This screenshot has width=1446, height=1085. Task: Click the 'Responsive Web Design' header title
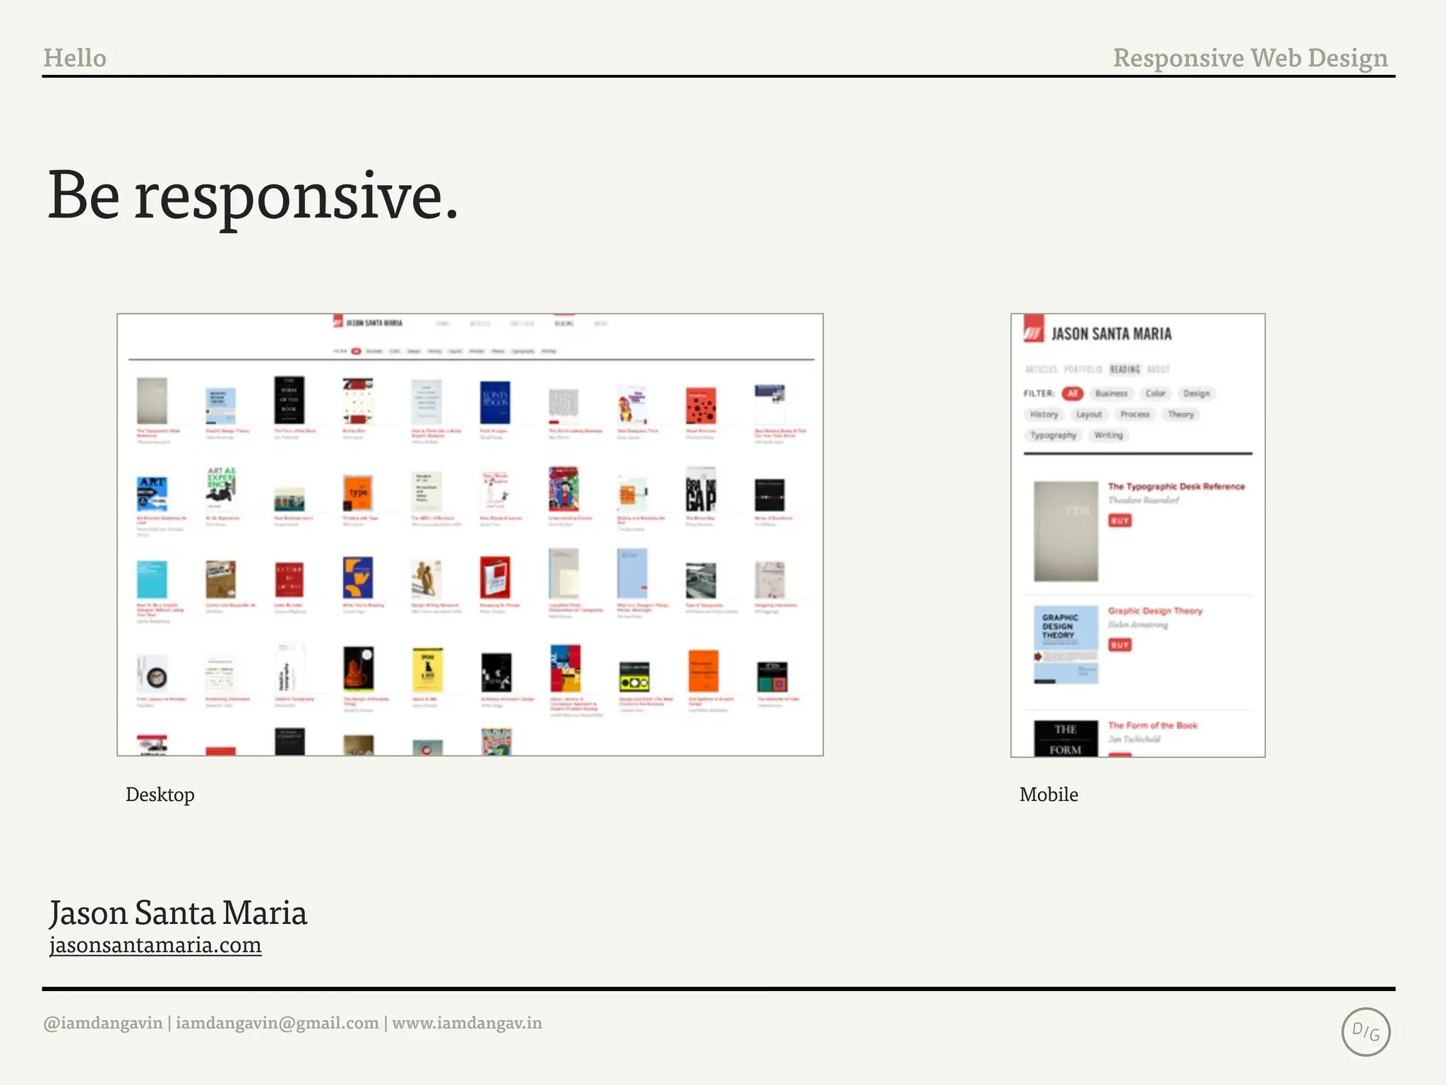tap(1250, 58)
